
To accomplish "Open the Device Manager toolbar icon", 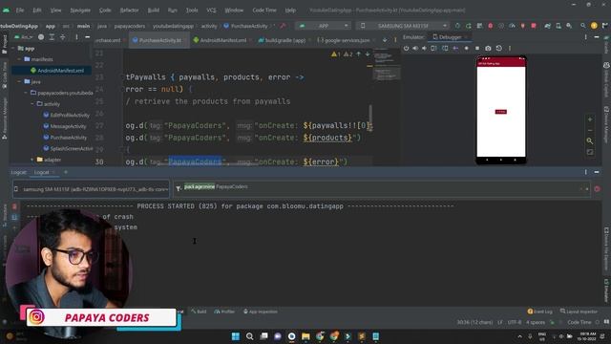I will tap(558, 26).
